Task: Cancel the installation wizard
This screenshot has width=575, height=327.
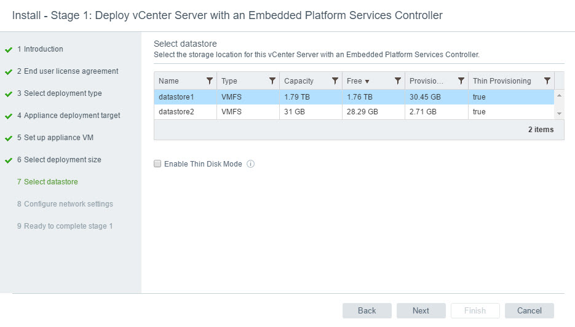Action: 529,310
